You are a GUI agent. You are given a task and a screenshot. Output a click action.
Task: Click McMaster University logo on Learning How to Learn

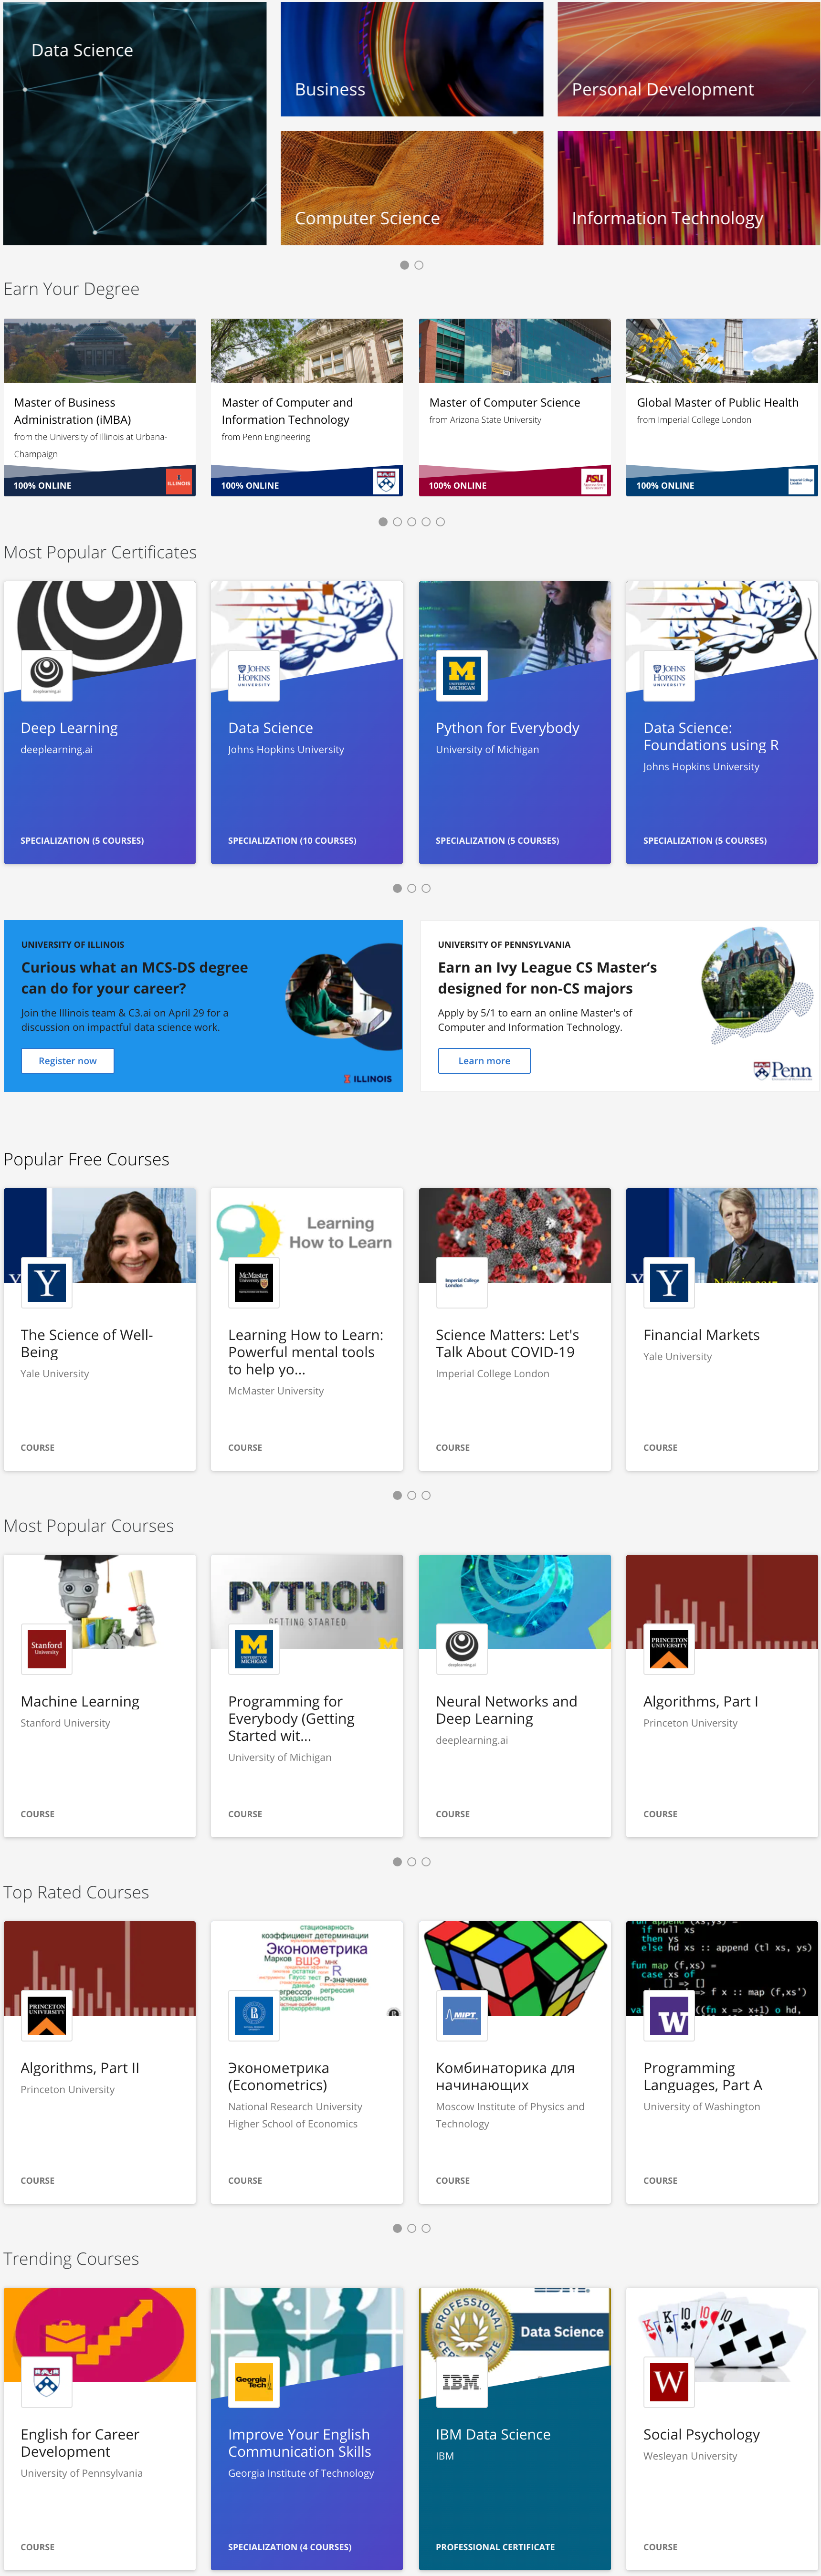pos(254,1281)
